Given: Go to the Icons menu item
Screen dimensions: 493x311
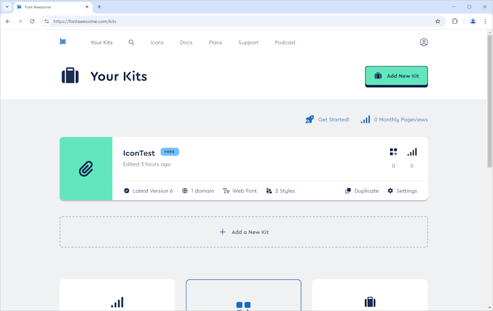Looking at the screenshot, I should tap(157, 43).
